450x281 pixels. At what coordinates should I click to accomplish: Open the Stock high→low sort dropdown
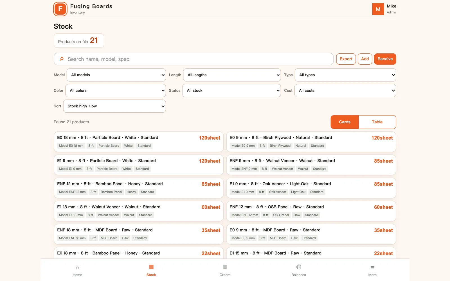coord(114,106)
